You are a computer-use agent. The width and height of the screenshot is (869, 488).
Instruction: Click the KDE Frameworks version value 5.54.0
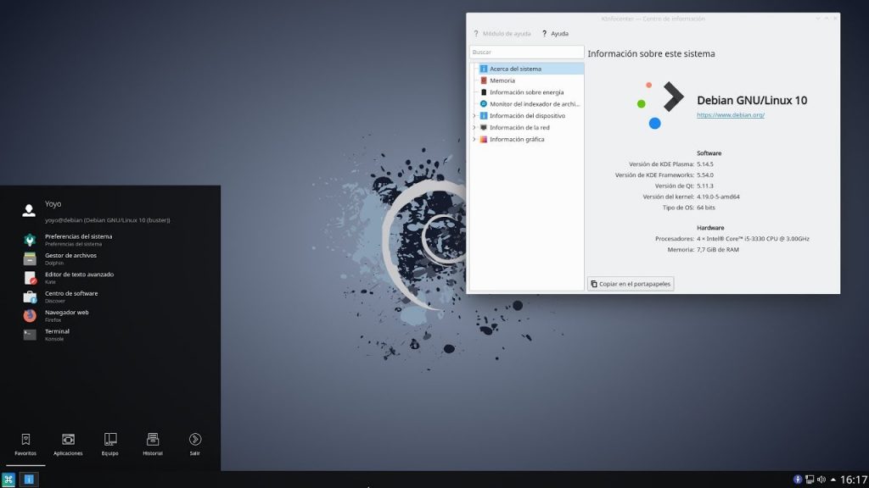[x=705, y=175]
